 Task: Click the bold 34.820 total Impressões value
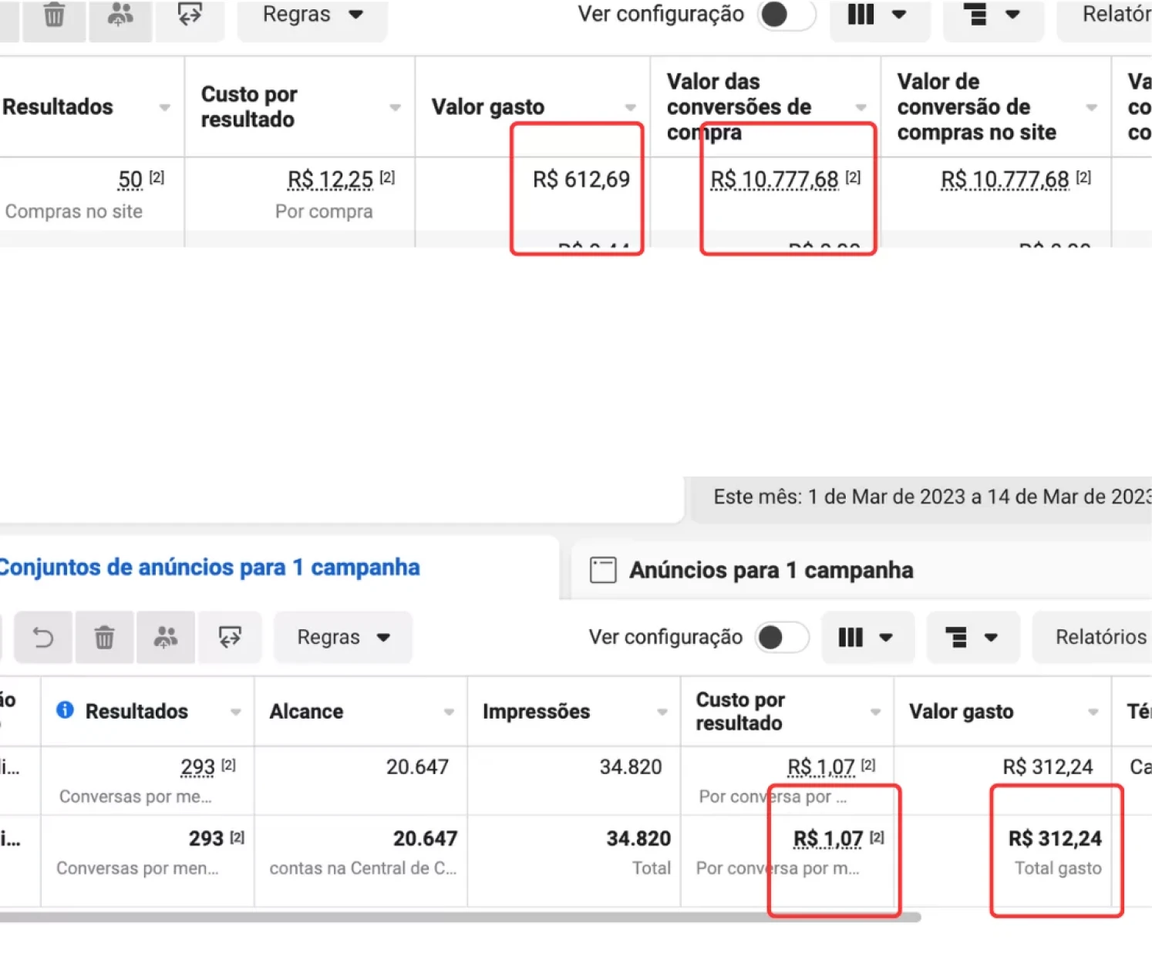click(638, 838)
